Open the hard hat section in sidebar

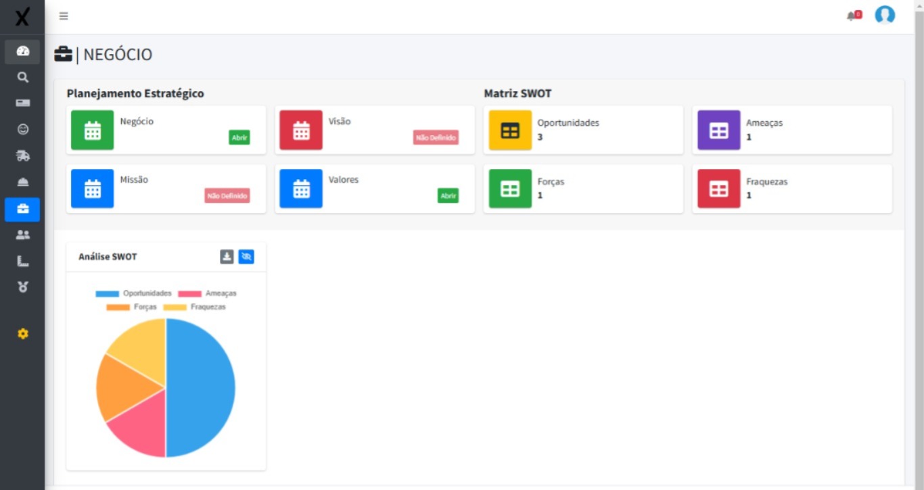pyautogui.click(x=22, y=181)
